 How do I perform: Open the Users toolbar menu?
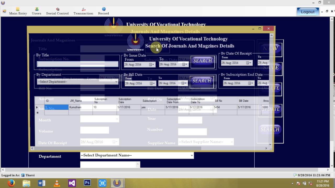point(36,11)
